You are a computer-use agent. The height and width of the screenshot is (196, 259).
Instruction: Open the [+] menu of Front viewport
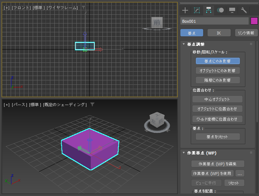point(7,8)
